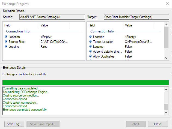Click the target properties scrollbar thumb
This screenshot has height=129, width=172.
166,37
